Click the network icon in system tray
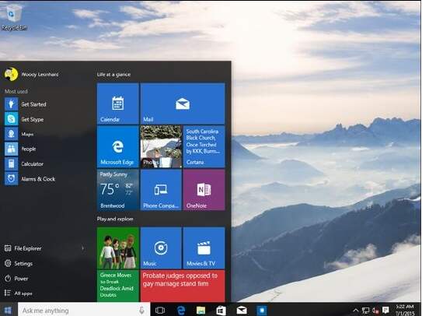Image resolution: width=422 pixels, height=316 pixels. click(x=365, y=311)
